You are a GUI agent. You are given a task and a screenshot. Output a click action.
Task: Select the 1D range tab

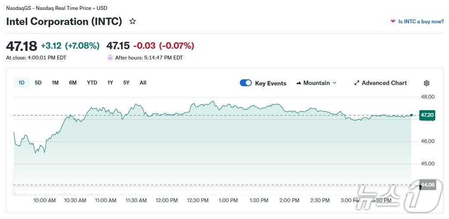click(22, 83)
